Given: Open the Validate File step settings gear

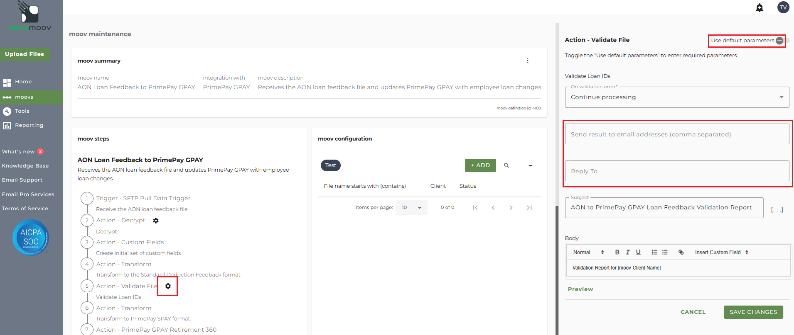Looking at the screenshot, I should coord(168,286).
